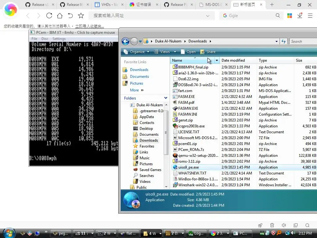
Task: Click the rocket icon in the browser status bar
Action: [x=260, y=225]
